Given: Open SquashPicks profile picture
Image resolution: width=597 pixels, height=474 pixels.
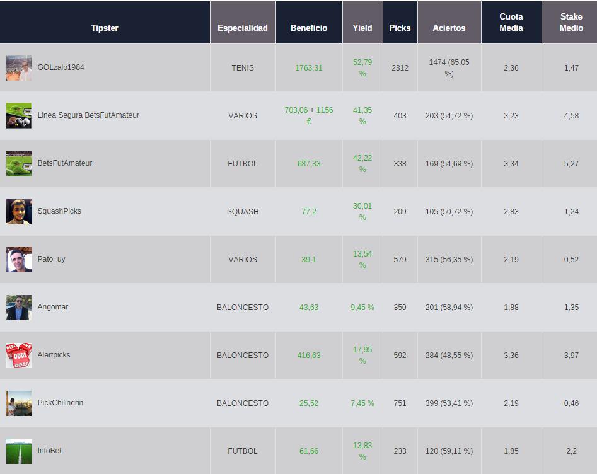Looking at the screenshot, I should (x=19, y=212).
